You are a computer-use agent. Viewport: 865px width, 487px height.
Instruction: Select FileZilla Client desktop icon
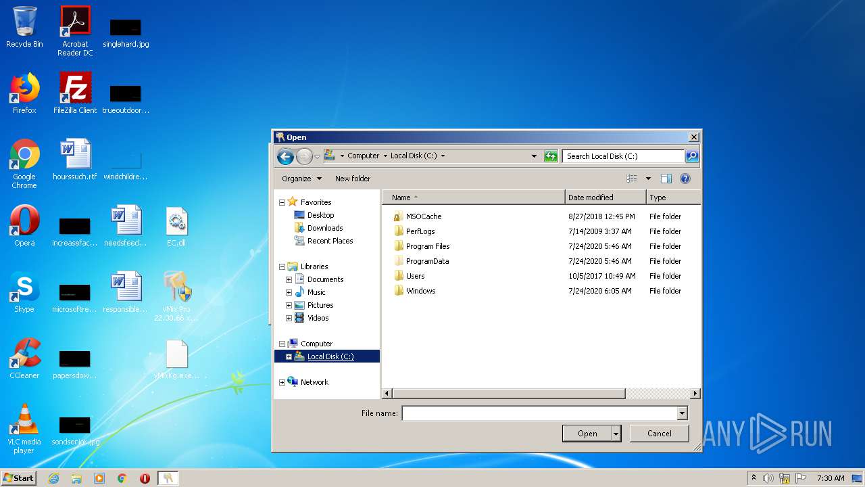pos(75,93)
